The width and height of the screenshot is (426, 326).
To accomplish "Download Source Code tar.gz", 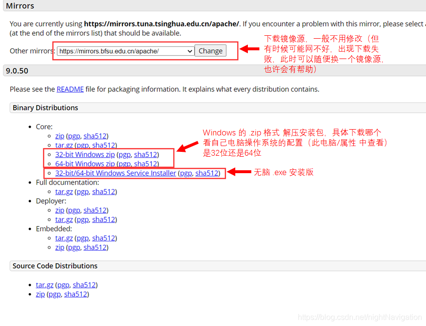I will 45,285.
